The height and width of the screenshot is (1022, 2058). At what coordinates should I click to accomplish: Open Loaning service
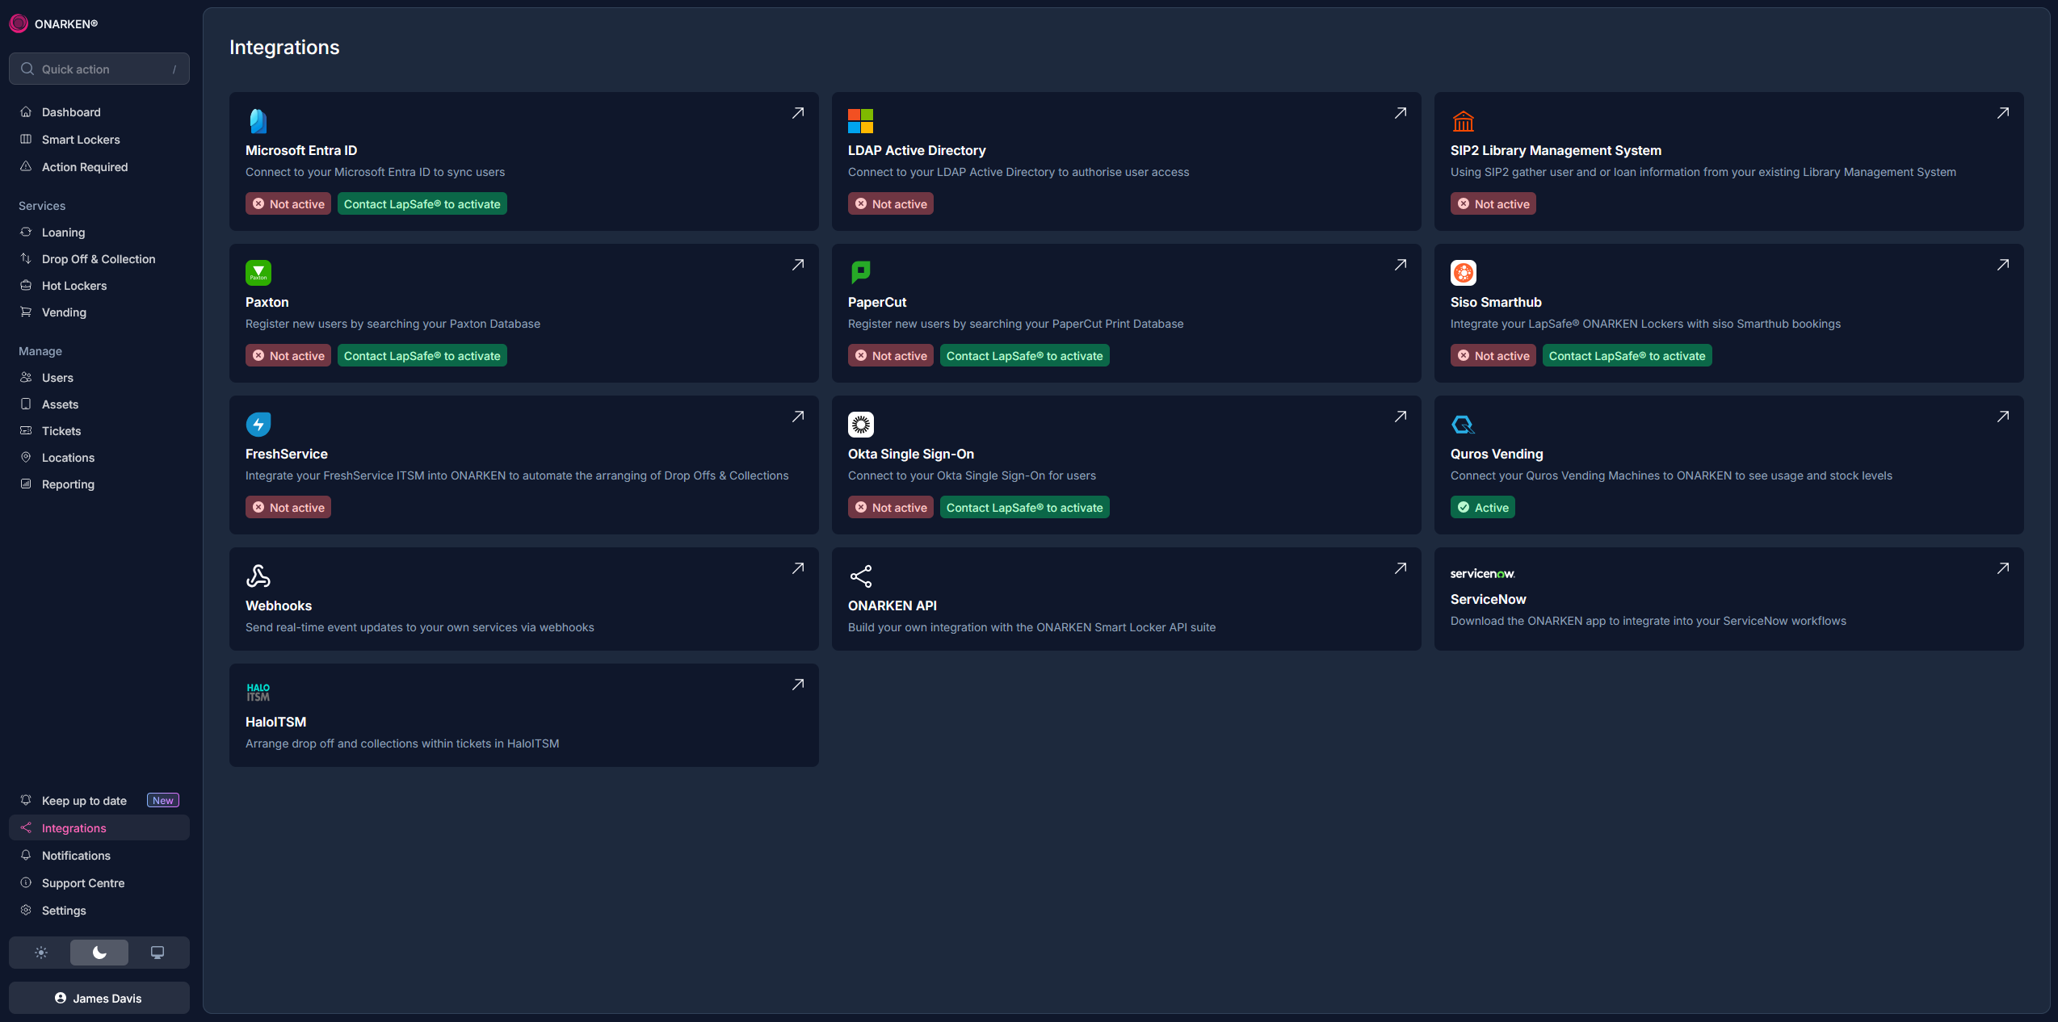(x=99, y=232)
